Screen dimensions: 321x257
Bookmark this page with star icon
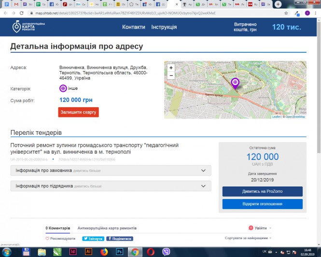click(x=295, y=13)
